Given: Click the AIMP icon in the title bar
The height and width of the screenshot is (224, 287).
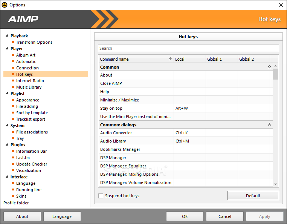Looking at the screenshot, I should (x=5, y=5).
